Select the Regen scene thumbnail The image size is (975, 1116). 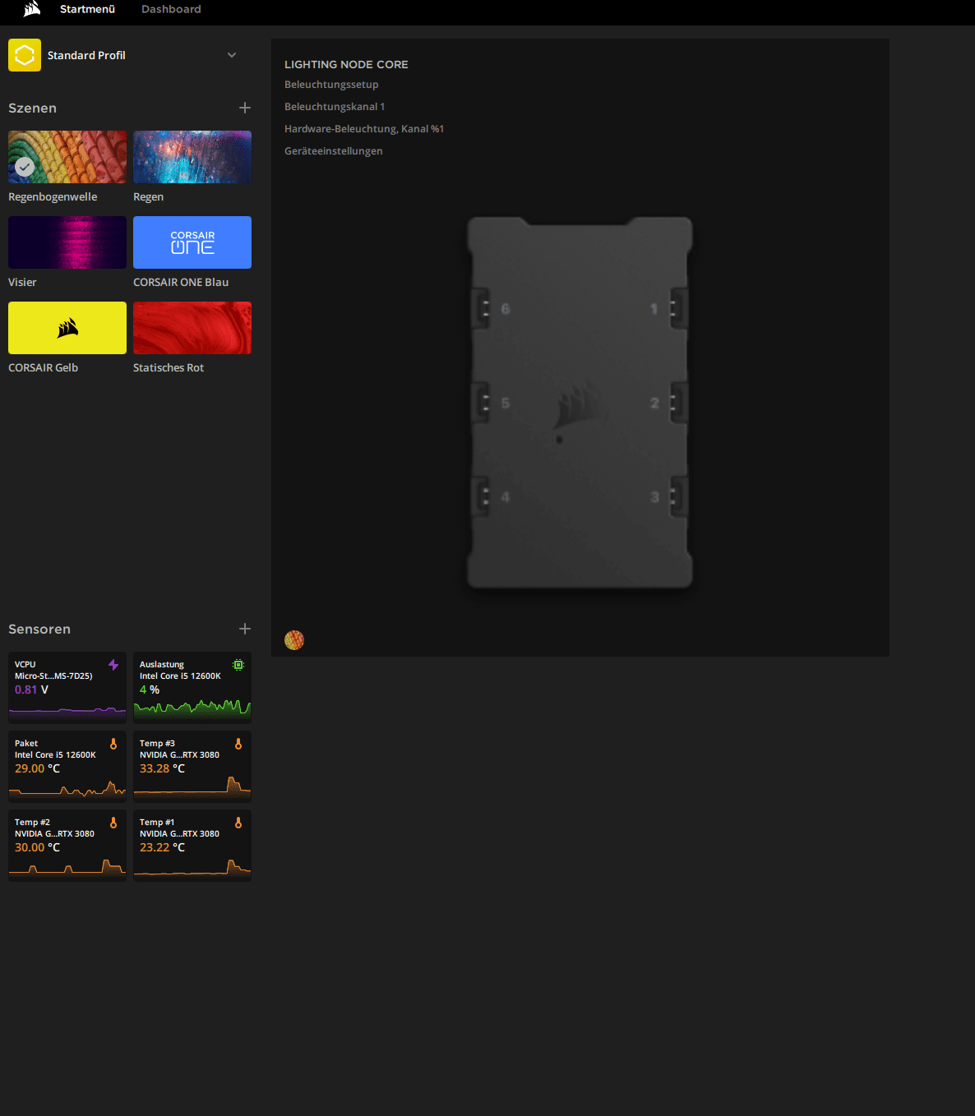point(192,157)
